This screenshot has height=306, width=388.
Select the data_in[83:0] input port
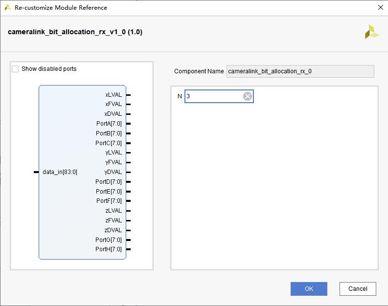60,172
